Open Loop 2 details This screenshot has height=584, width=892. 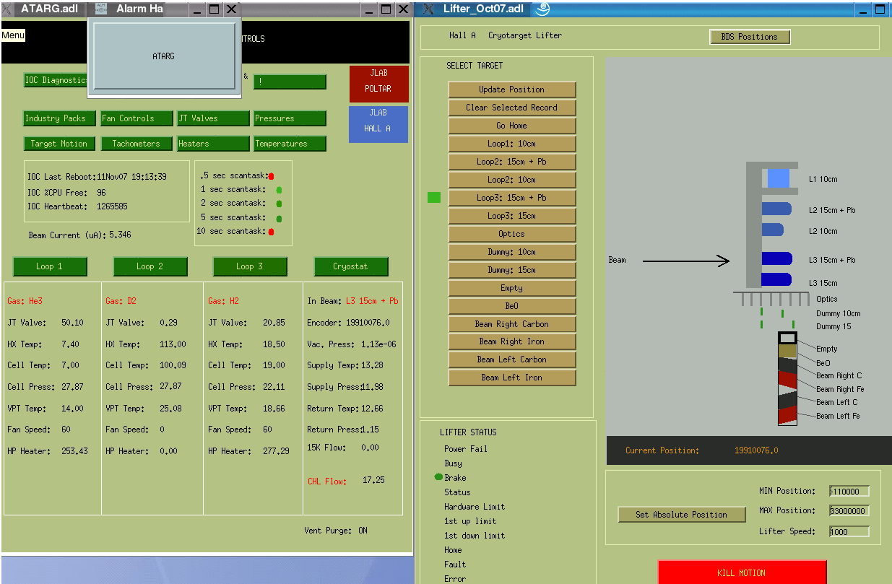click(150, 266)
